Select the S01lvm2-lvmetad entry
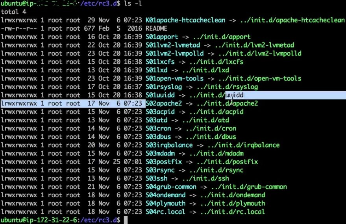 173,45
